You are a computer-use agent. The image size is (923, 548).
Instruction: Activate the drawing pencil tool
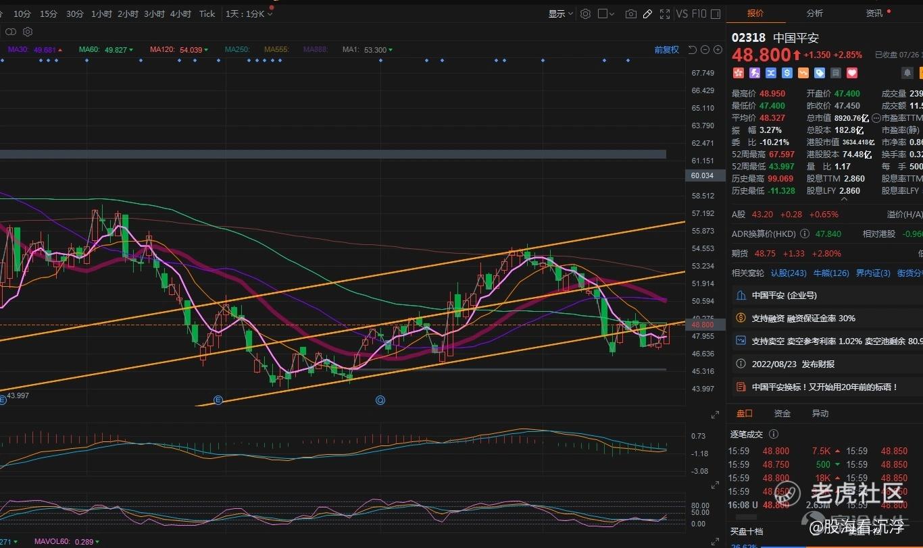coord(647,13)
